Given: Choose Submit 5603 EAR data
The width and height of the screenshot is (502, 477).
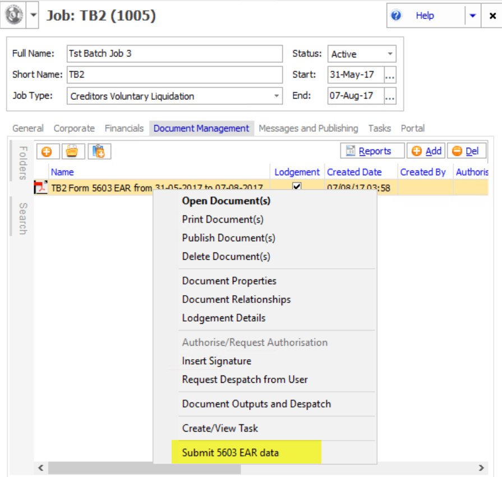Looking at the screenshot, I should [x=231, y=453].
